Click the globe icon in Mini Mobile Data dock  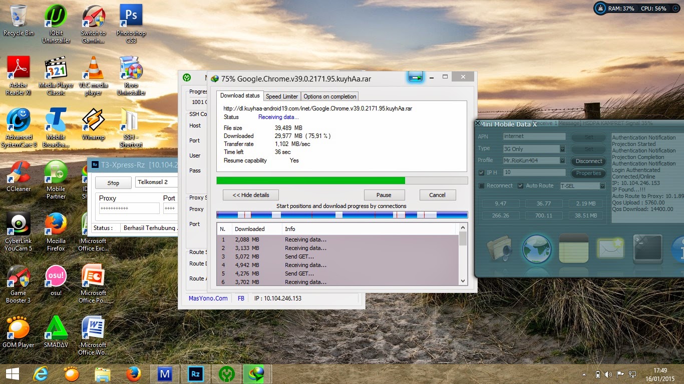(x=537, y=248)
